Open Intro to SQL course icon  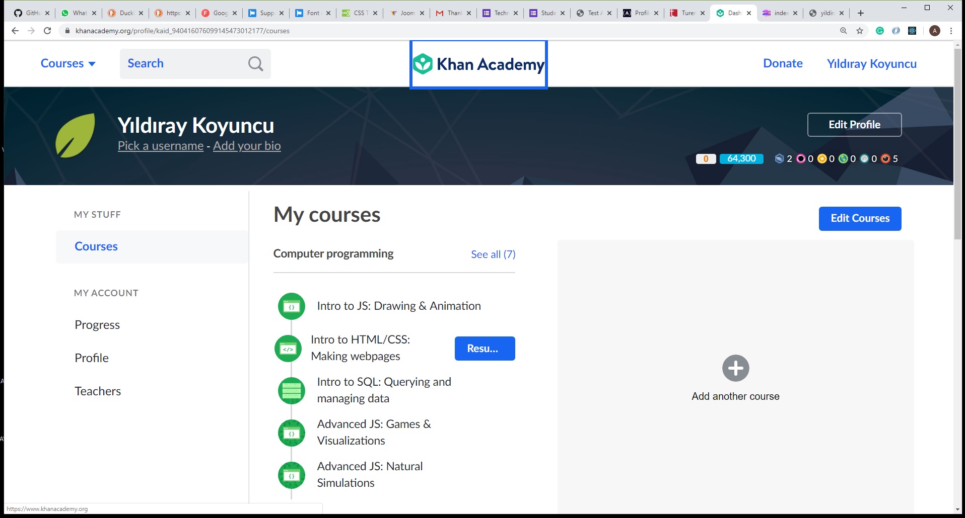292,391
